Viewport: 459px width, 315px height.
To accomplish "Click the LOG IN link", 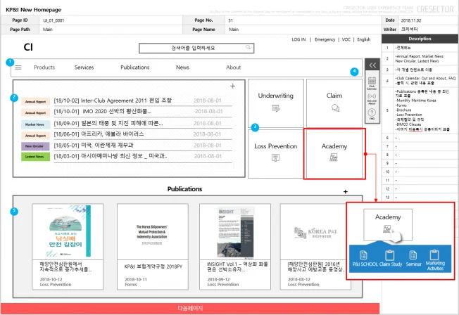I will (x=299, y=40).
